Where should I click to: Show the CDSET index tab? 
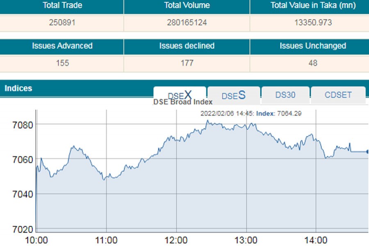(338, 95)
